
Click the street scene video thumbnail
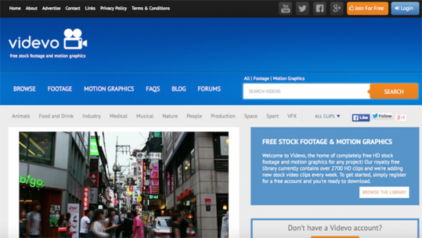[x=124, y=185]
